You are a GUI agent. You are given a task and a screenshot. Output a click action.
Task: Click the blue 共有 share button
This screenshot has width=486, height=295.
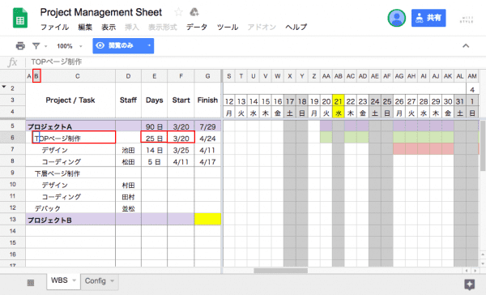tap(428, 18)
